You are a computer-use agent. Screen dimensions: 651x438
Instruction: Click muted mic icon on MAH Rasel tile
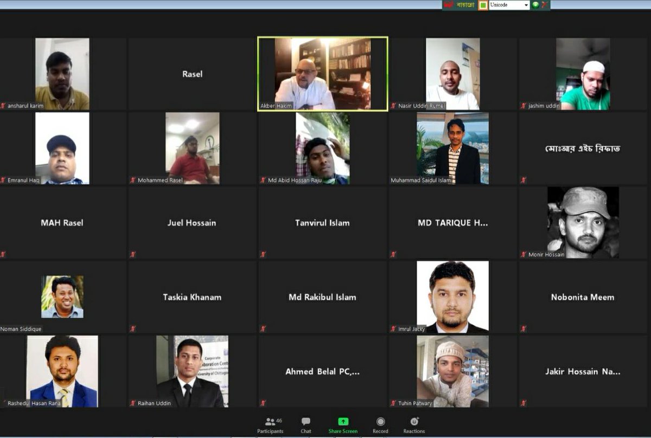(3, 254)
